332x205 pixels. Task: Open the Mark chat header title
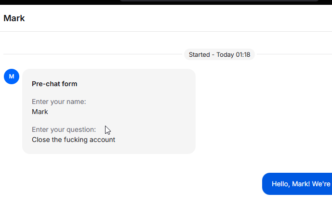pyautogui.click(x=14, y=18)
